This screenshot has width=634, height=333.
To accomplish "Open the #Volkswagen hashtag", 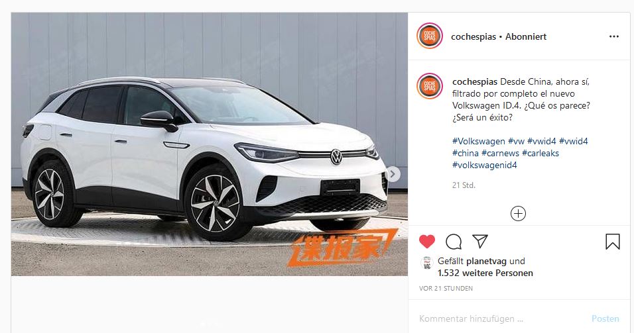I will point(479,141).
